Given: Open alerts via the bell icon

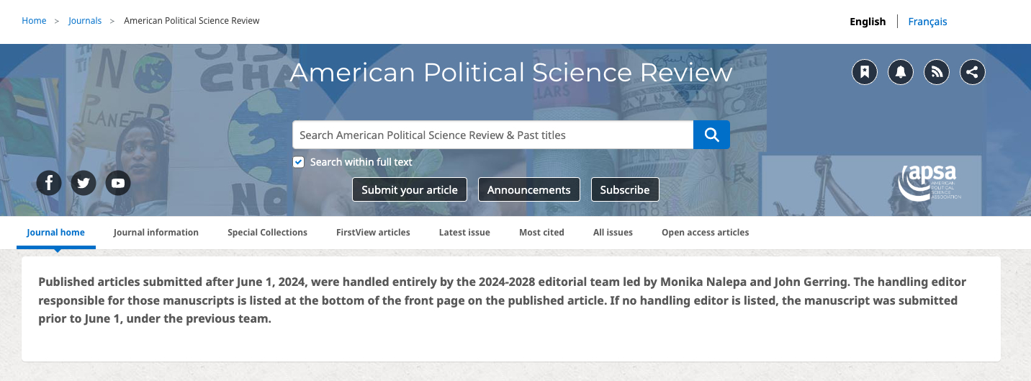Looking at the screenshot, I should tap(901, 72).
